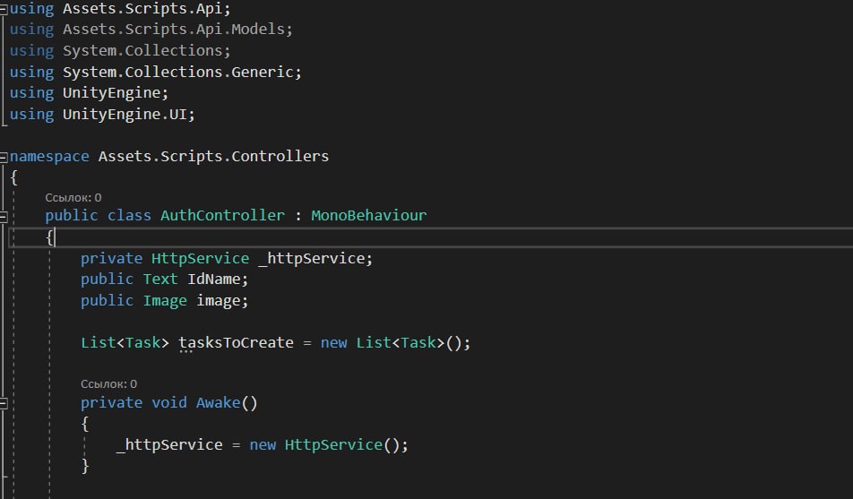Click the tasksToCreate variable name
The height and width of the screenshot is (499, 853).
click(x=237, y=343)
